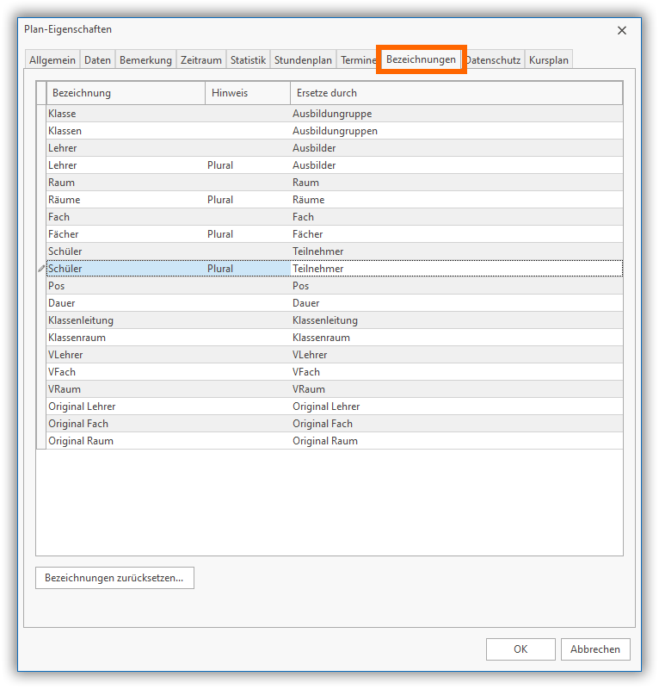Edit the Ausbildungruppe replacement cell
Viewport: 659px width, 689px height.
[456, 114]
